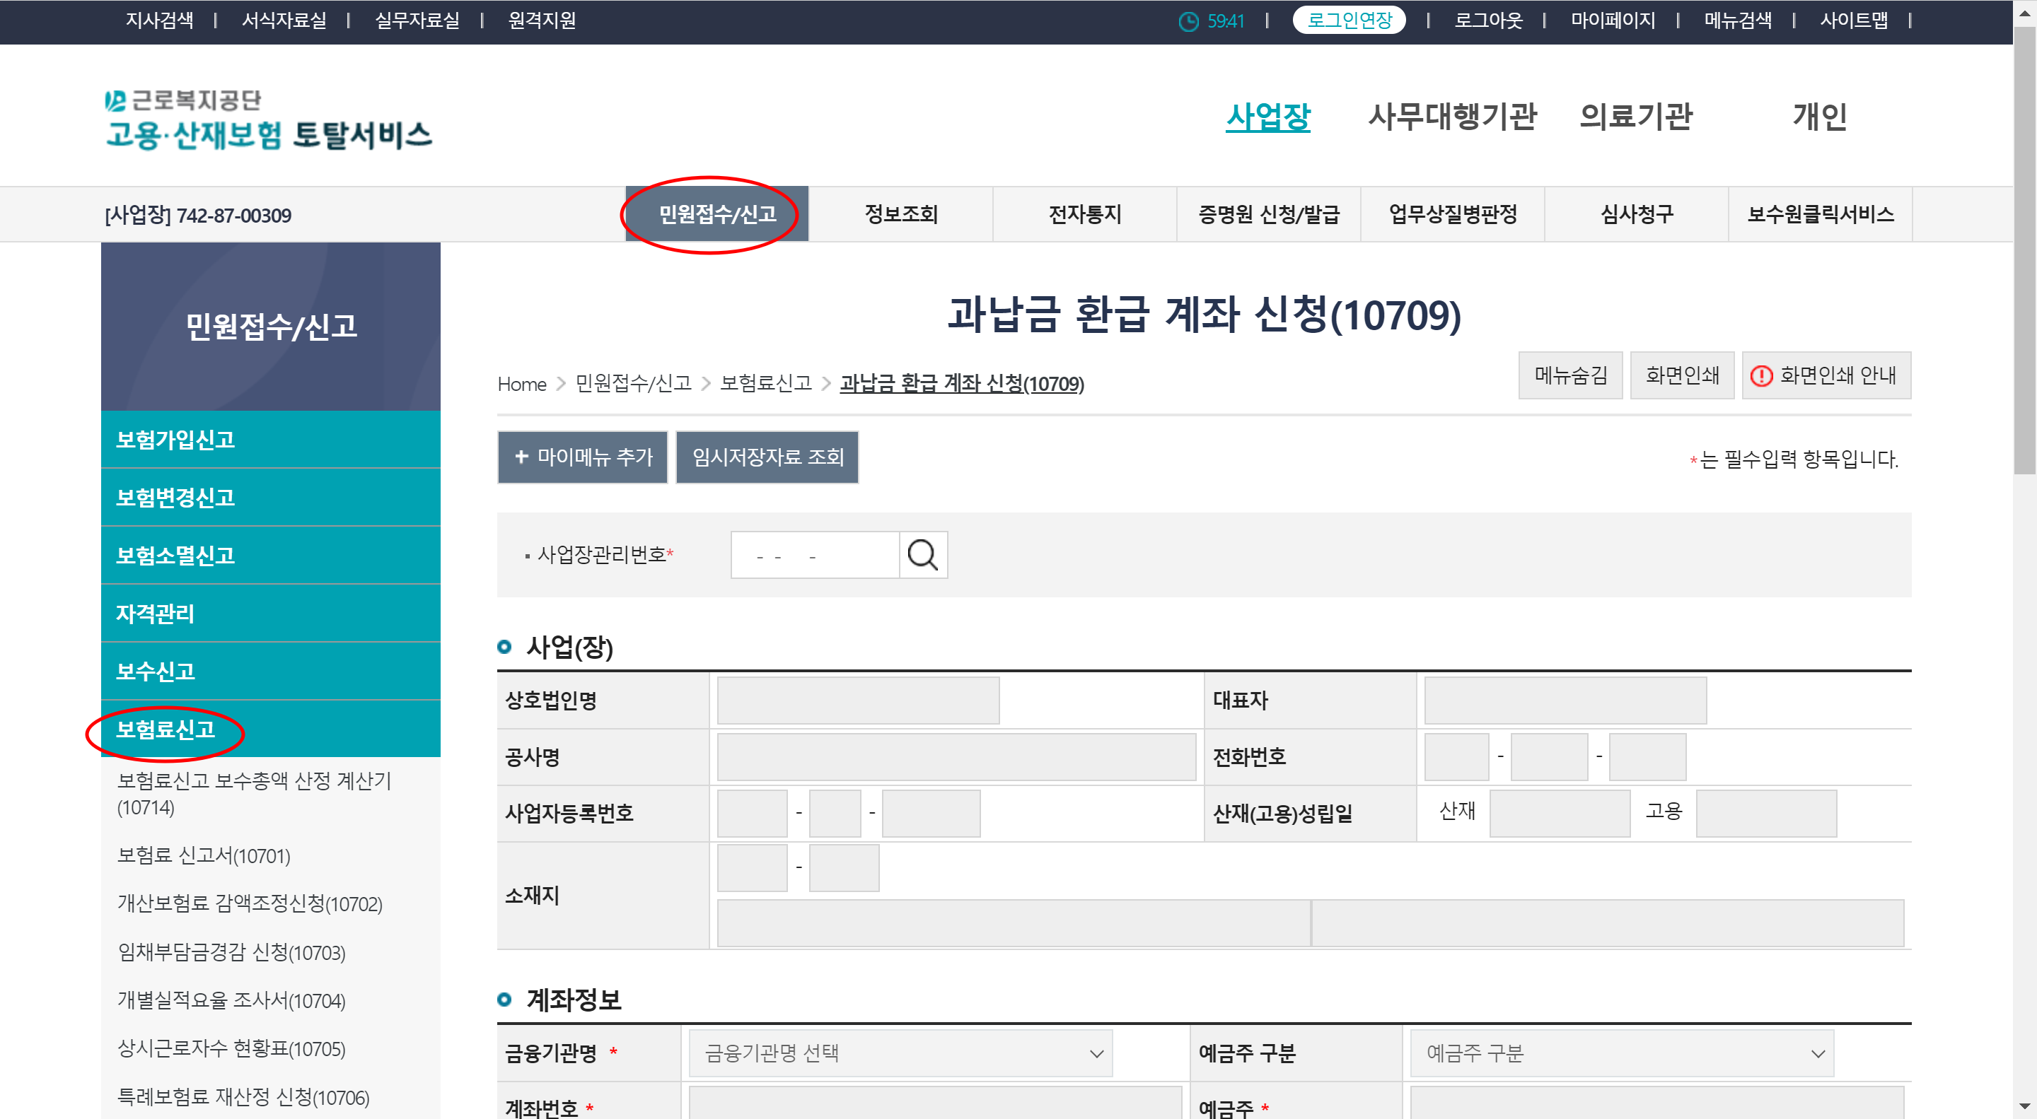Image resolution: width=2037 pixels, height=1119 pixels.
Task: Click the business number search magnifier icon
Action: [x=922, y=555]
